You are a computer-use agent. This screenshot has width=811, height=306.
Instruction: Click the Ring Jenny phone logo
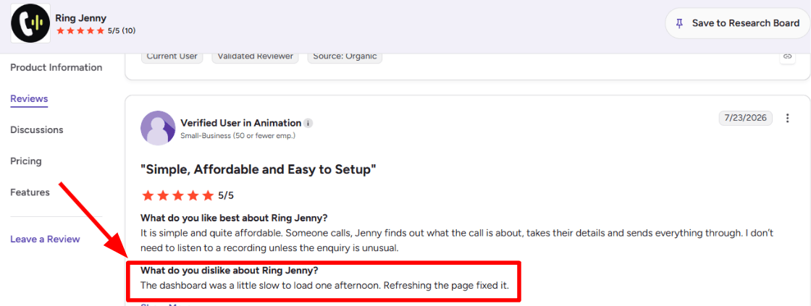(x=30, y=23)
